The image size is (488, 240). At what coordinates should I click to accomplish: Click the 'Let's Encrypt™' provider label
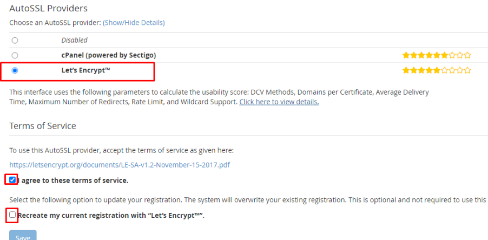tap(86, 70)
